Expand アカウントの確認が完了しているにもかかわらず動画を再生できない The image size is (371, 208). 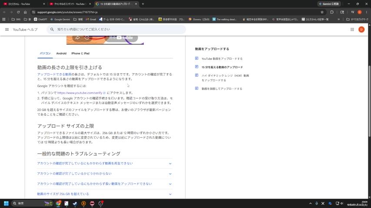pyautogui.click(x=104, y=163)
